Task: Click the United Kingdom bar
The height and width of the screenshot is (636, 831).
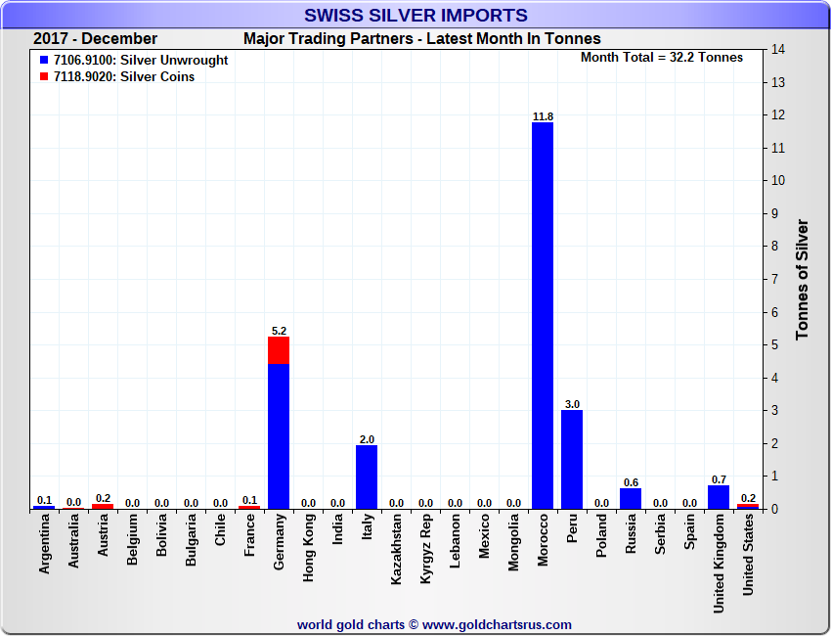Action: tap(719, 497)
